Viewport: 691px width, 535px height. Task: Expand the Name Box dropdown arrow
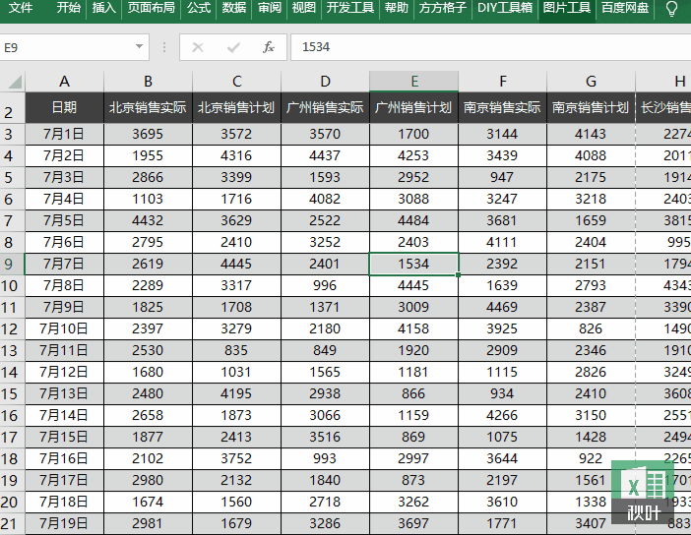tap(139, 46)
